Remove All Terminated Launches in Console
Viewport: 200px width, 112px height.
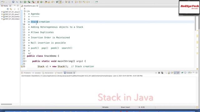[162, 73]
